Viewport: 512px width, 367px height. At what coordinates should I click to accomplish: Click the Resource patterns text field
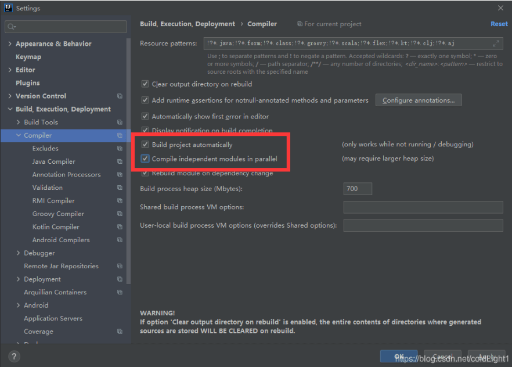pyautogui.click(x=353, y=43)
